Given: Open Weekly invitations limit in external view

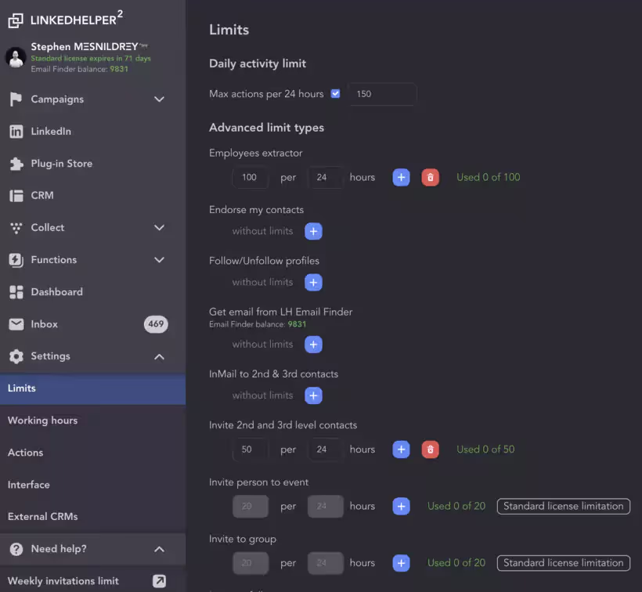Looking at the screenshot, I should 160,580.
